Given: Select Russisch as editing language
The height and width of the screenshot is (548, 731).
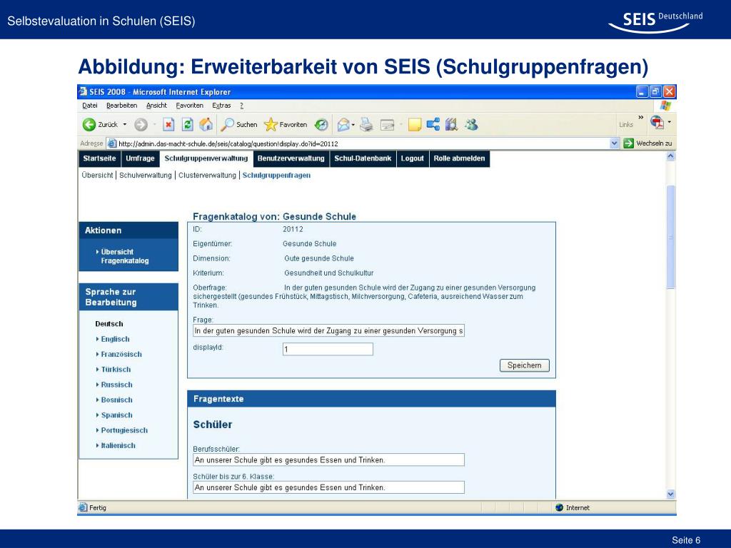Looking at the screenshot, I should tap(116, 385).
